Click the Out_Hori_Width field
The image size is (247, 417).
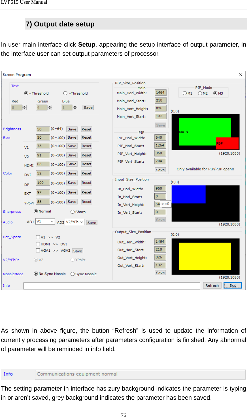160,242
